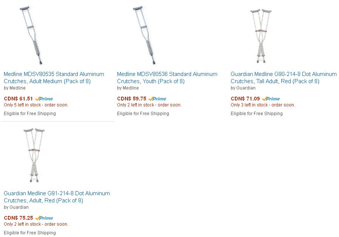Viewport: 339px width, 237px height.
Task: Select the CDN$ 75.25 price
Action: pyautogui.click(x=18, y=218)
